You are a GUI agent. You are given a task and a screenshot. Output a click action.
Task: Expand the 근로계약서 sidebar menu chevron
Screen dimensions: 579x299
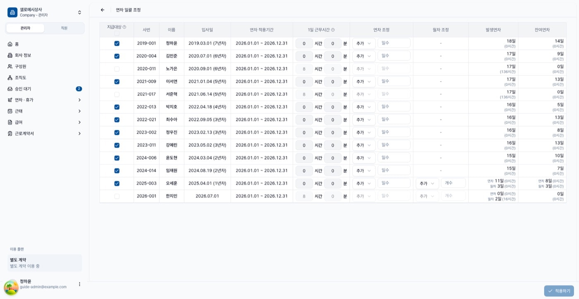click(79, 133)
